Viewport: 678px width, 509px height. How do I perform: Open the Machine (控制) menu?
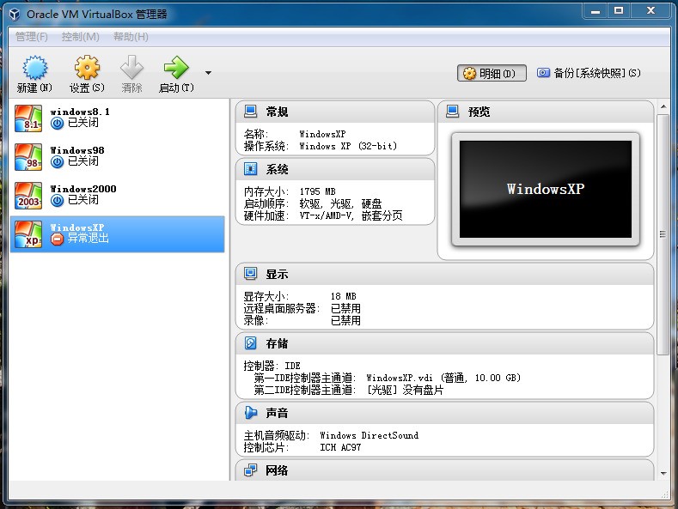coord(80,37)
